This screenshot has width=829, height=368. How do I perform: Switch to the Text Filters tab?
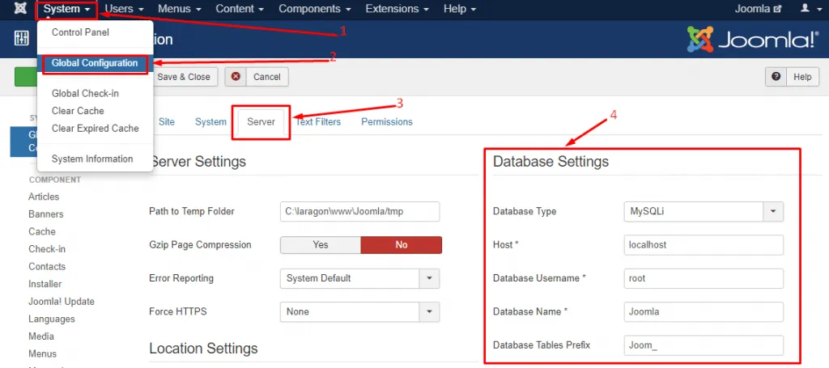coord(318,121)
